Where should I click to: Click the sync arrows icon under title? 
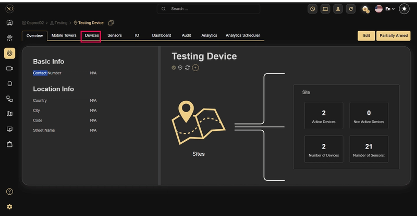coord(187,67)
